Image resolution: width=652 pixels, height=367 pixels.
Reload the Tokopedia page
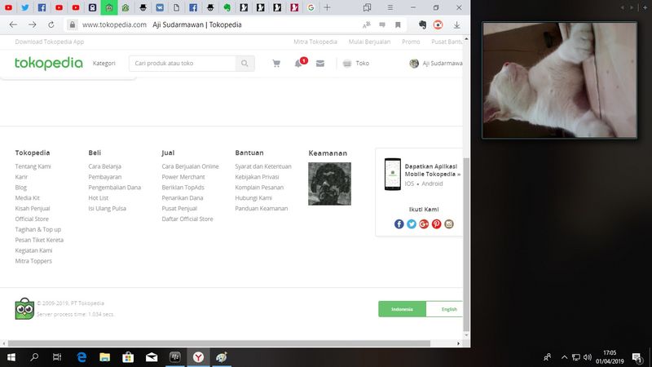[51, 24]
